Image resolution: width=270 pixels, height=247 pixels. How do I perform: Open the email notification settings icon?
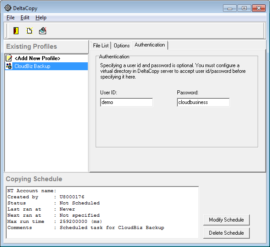coord(43,31)
